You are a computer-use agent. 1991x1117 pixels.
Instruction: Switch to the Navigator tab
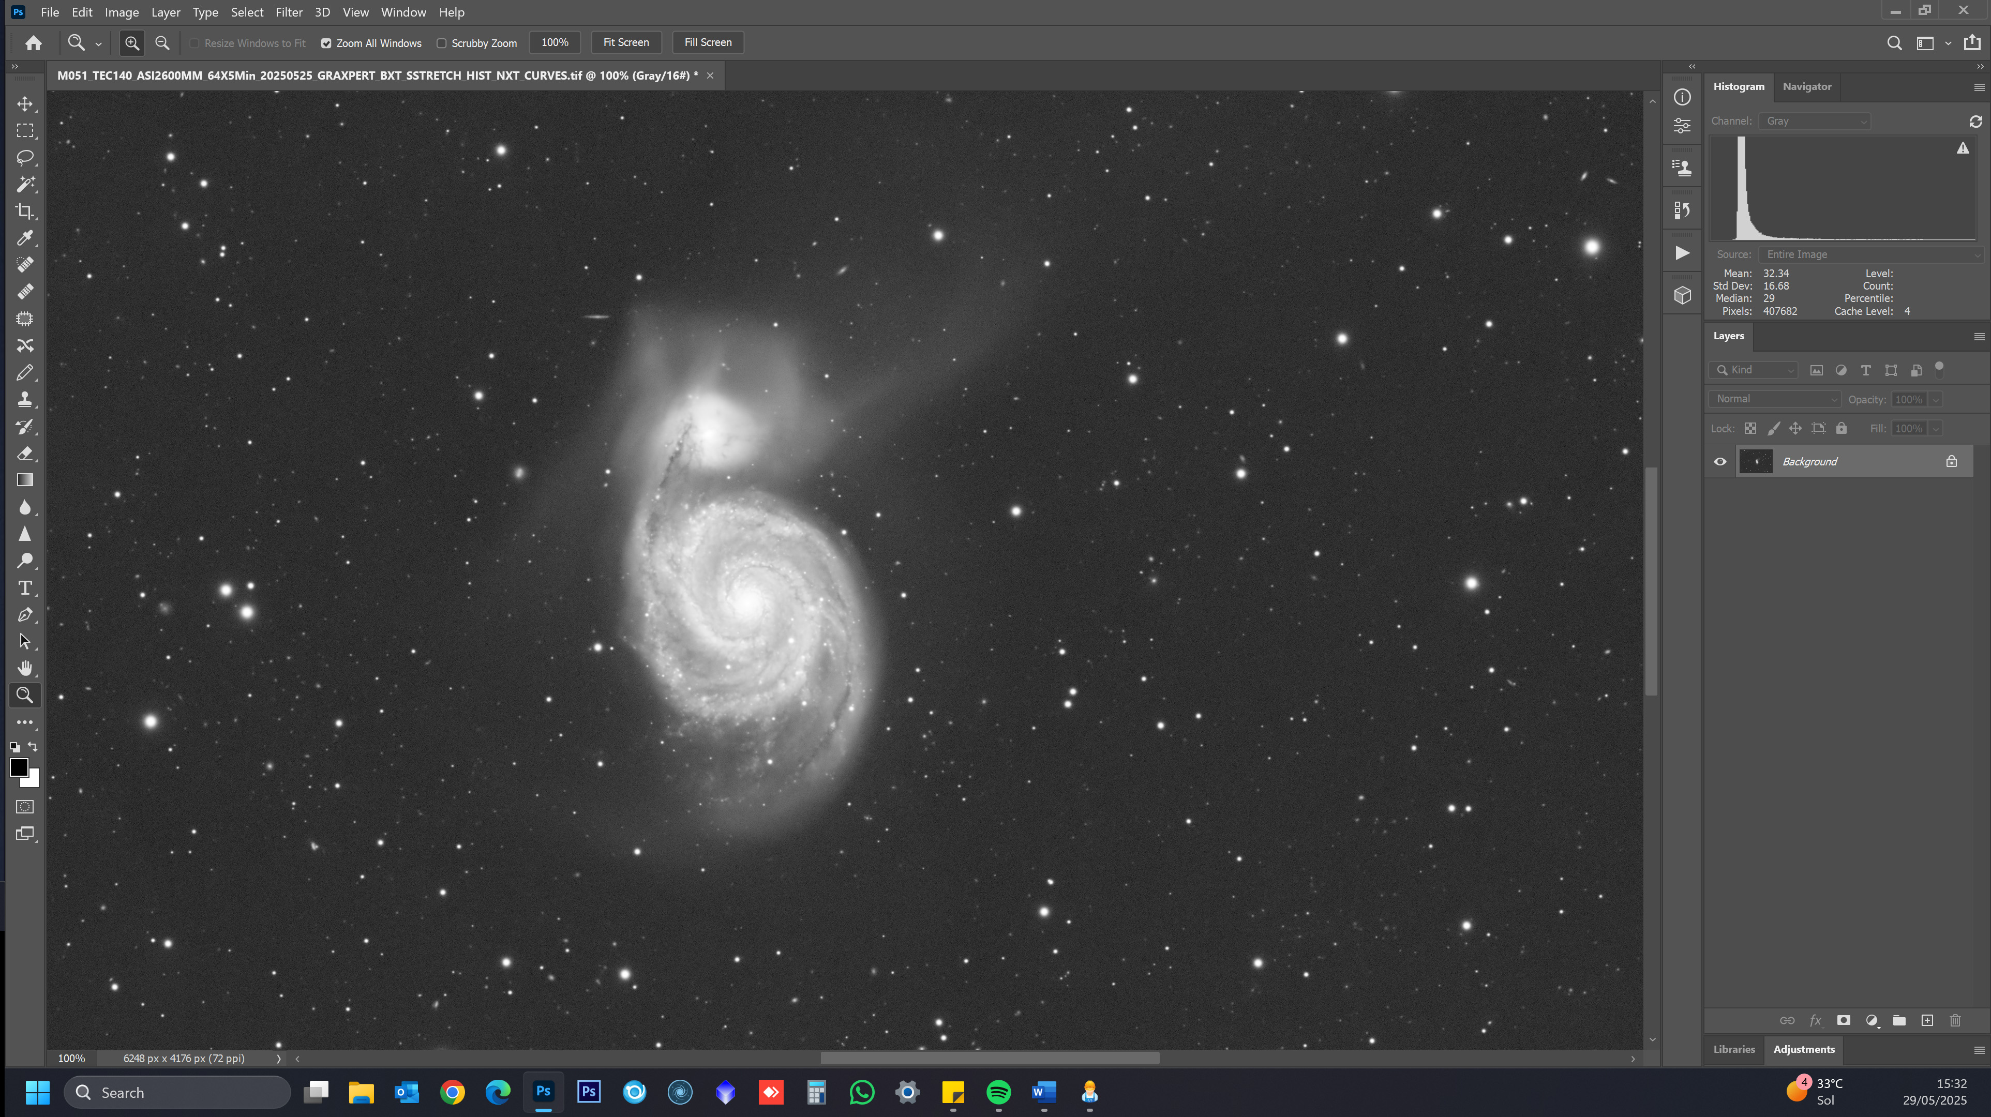(1806, 86)
